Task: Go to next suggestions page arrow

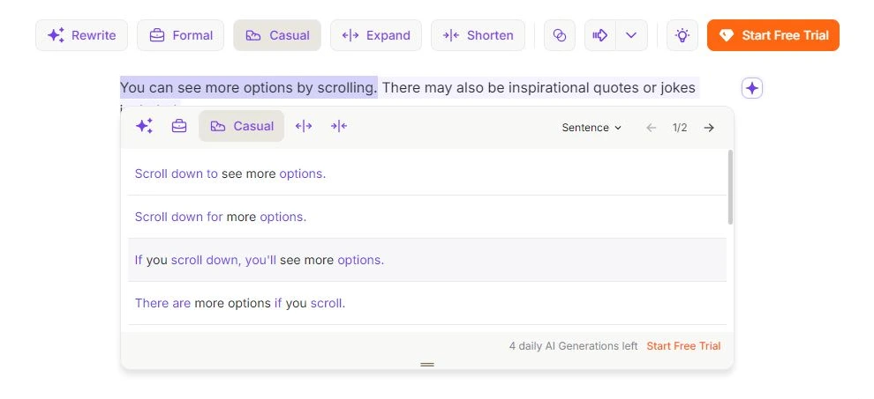Action: tap(709, 128)
